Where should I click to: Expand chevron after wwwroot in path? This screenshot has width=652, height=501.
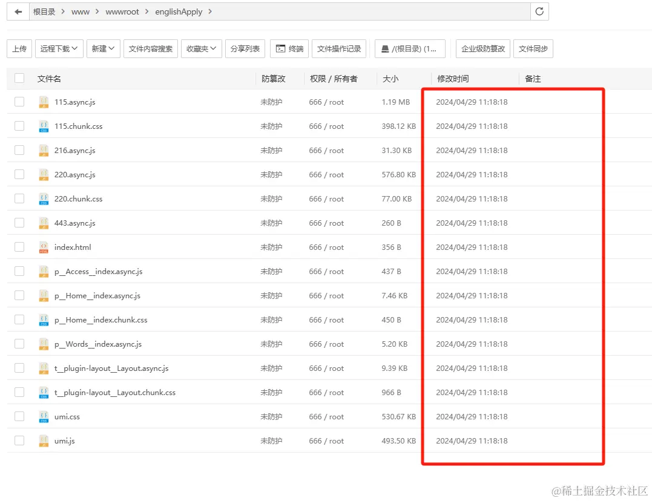(147, 11)
